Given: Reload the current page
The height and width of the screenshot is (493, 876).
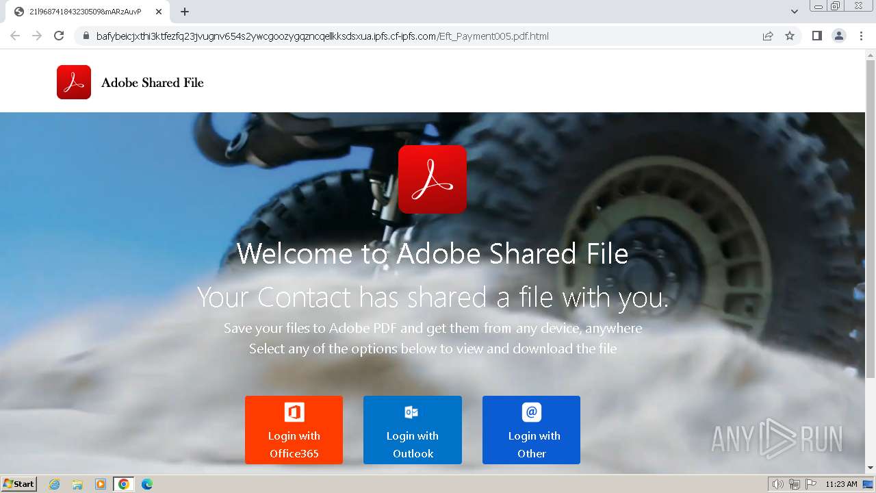Looking at the screenshot, I should click(59, 36).
